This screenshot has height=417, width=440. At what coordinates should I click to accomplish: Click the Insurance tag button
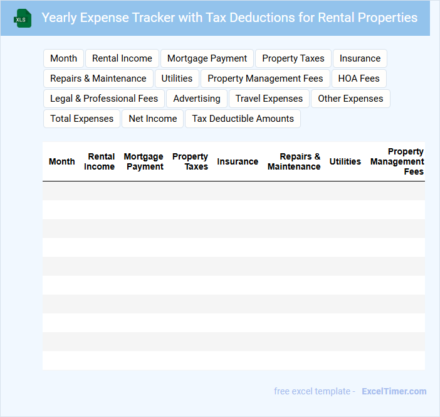click(x=360, y=58)
